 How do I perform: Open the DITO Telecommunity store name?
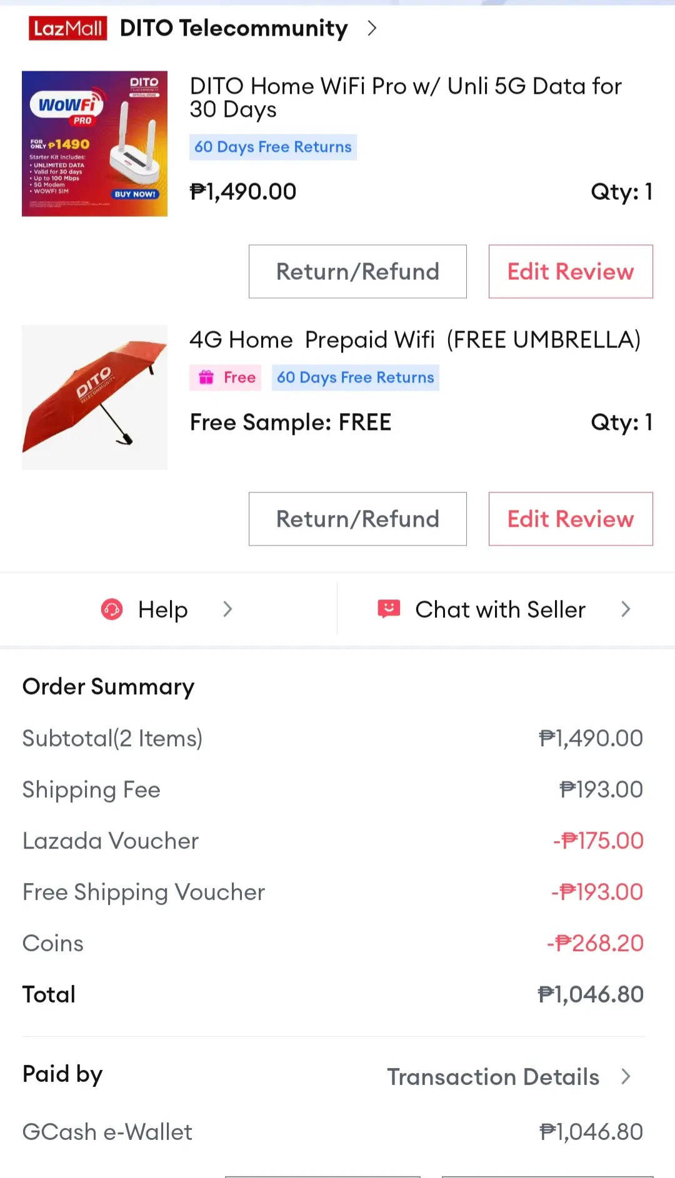click(x=234, y=28)
